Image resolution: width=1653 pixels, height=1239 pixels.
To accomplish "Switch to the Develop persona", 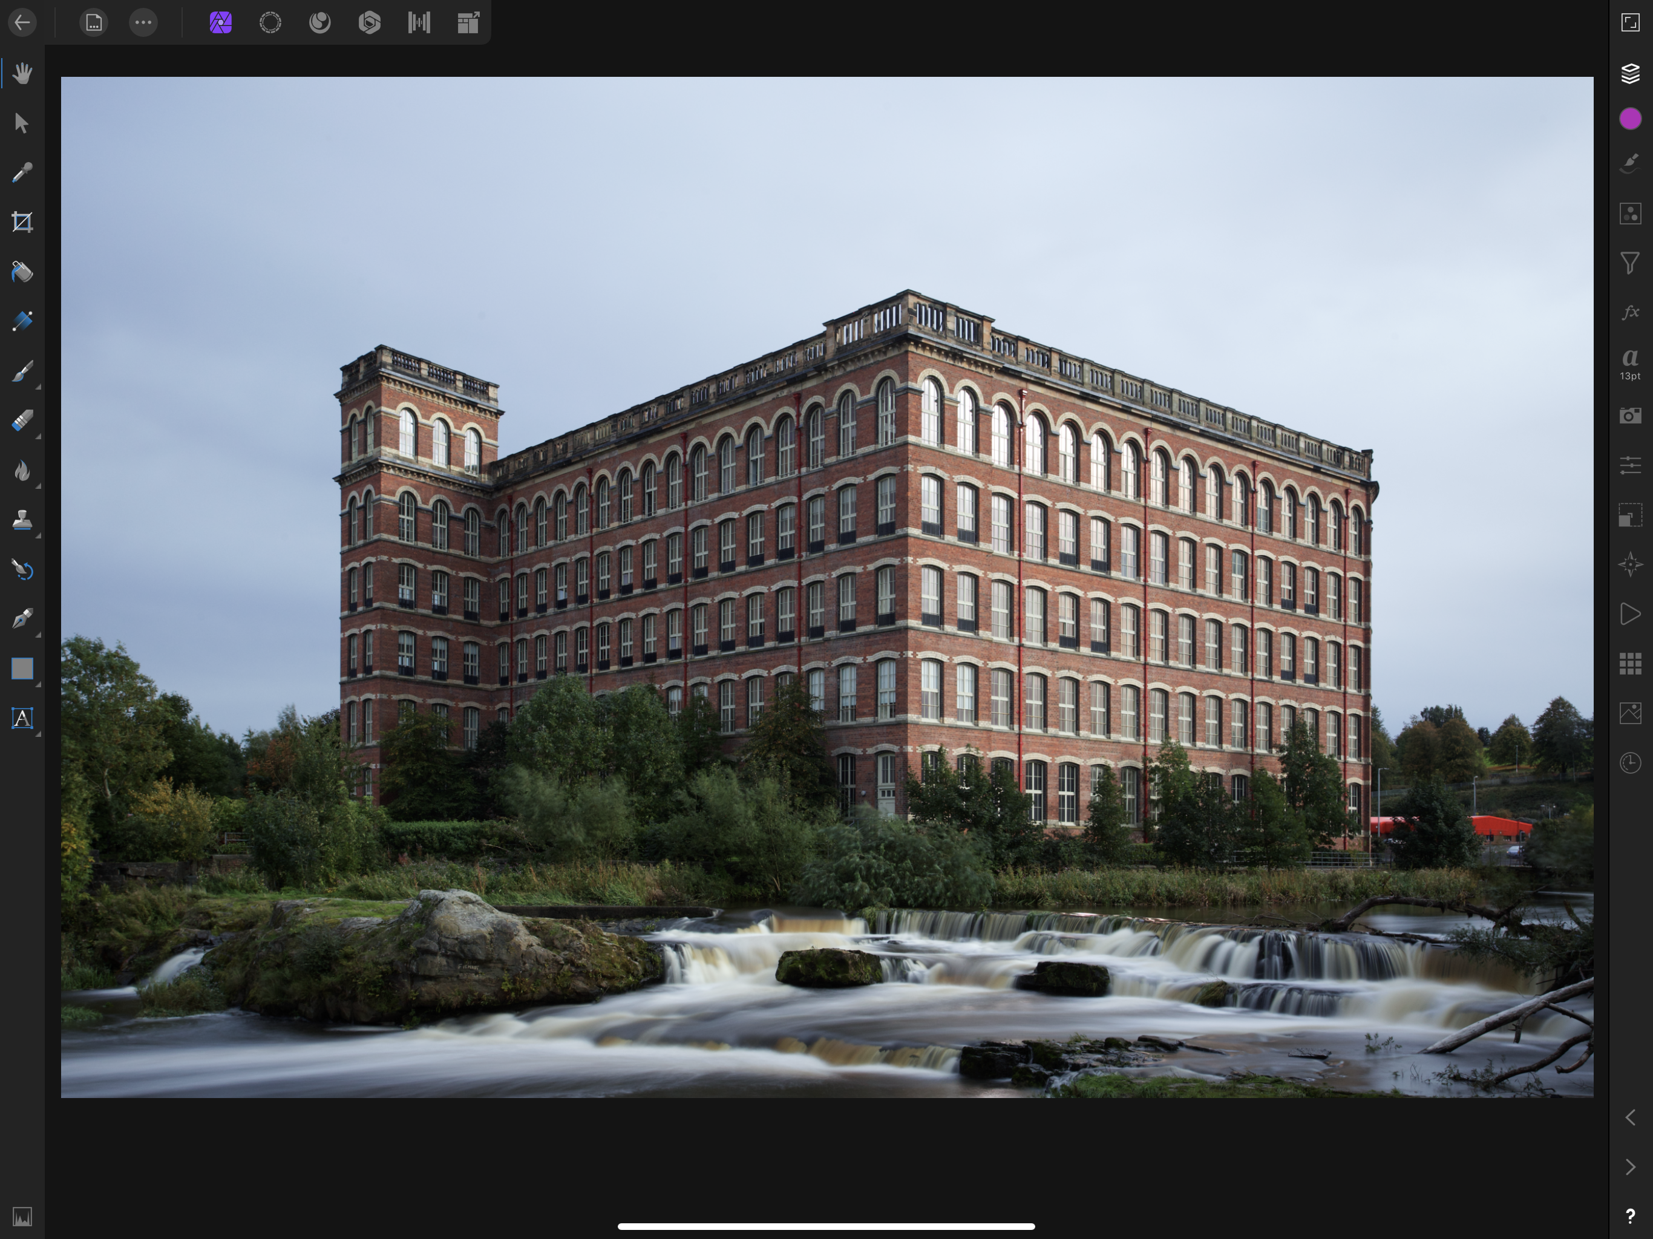I will [369, 22].
